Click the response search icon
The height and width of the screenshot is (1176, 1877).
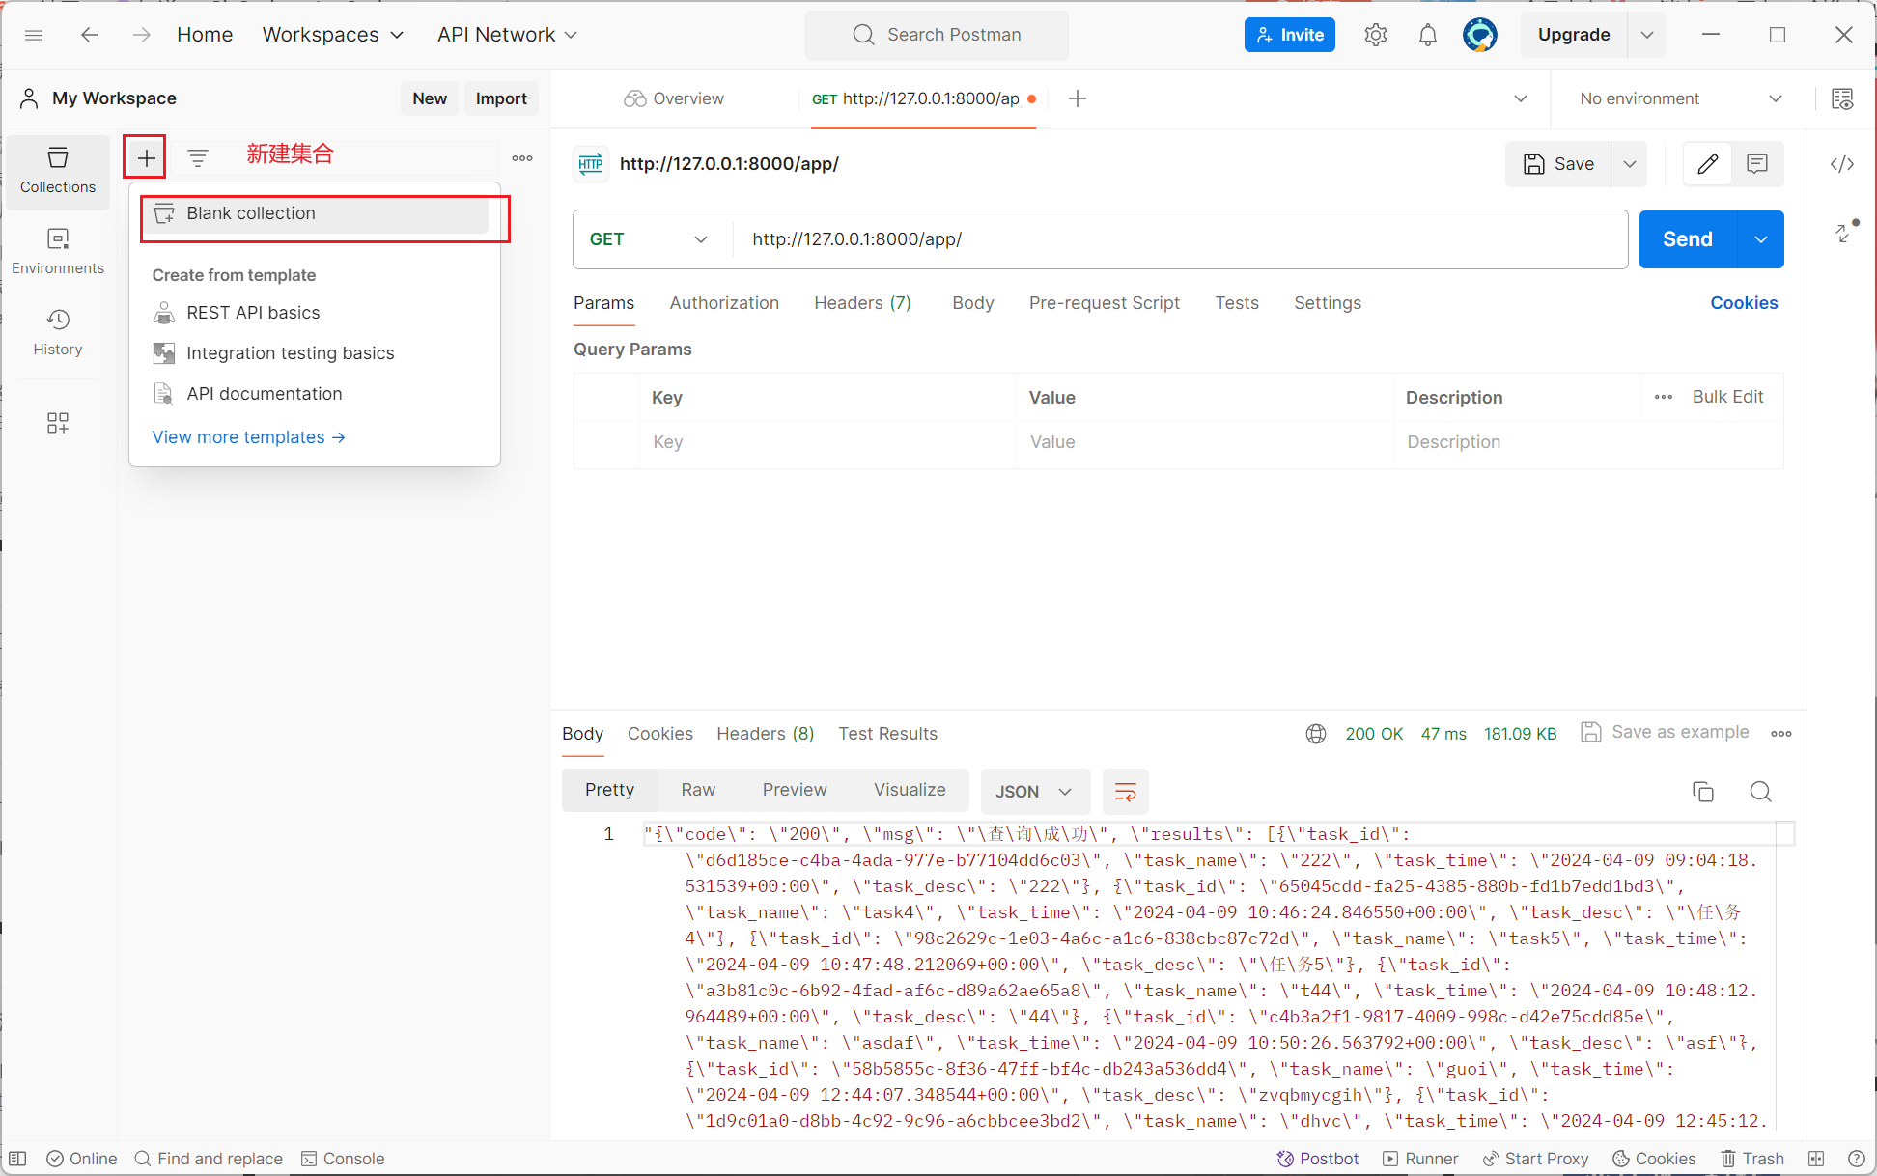click(1760, 791)
